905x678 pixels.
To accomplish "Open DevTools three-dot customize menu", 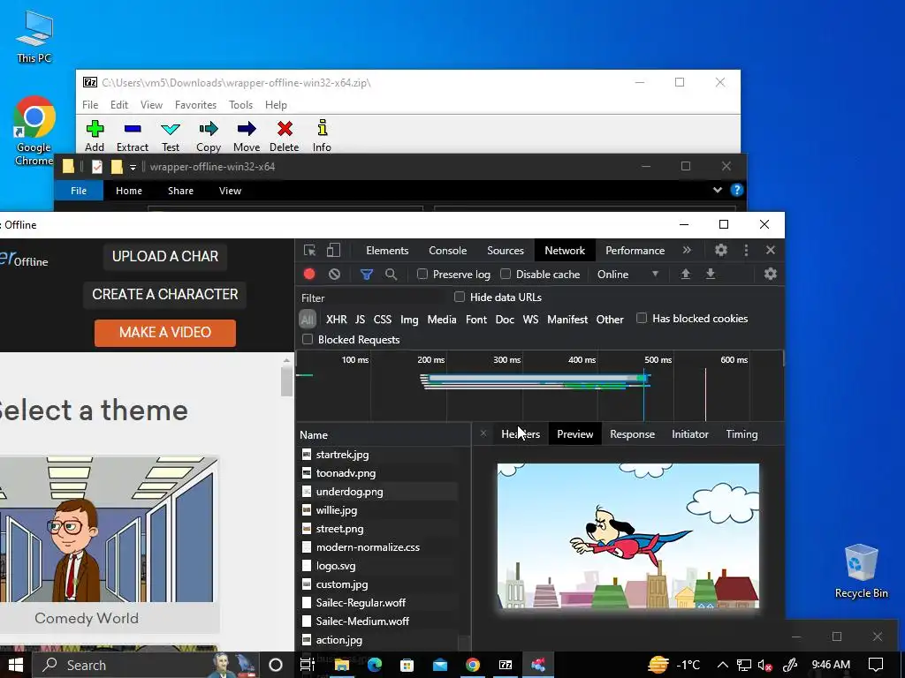I will pyautogui.click(x=746, y=250).
